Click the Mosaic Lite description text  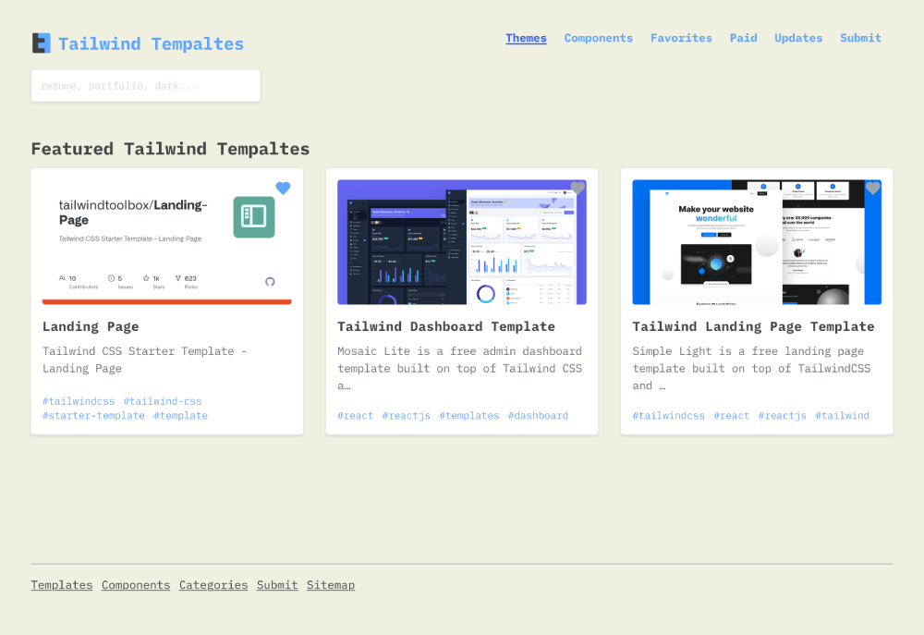click(459, 369)
